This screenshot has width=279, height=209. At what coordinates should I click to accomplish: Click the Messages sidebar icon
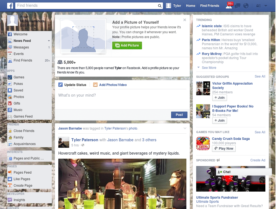click(10, 47)
